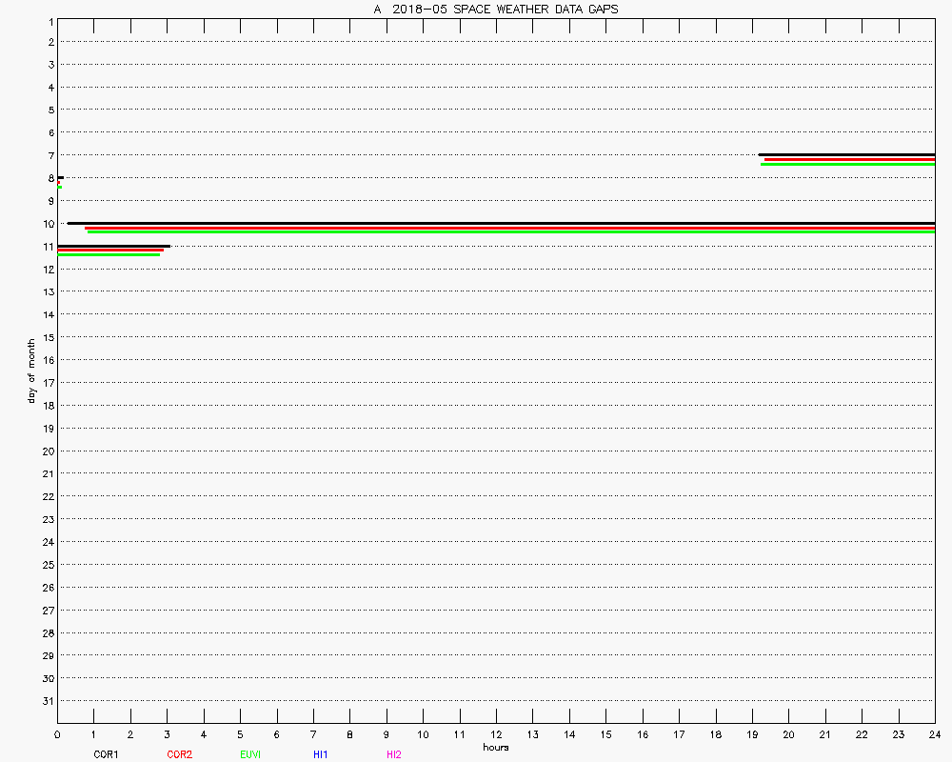This screenshot has width=952, height=762.
Task: Click the hour 12 tick label
Action: 496,734
